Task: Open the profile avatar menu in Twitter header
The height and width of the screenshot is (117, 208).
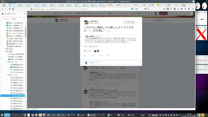Action: click(x=156, y=13)
